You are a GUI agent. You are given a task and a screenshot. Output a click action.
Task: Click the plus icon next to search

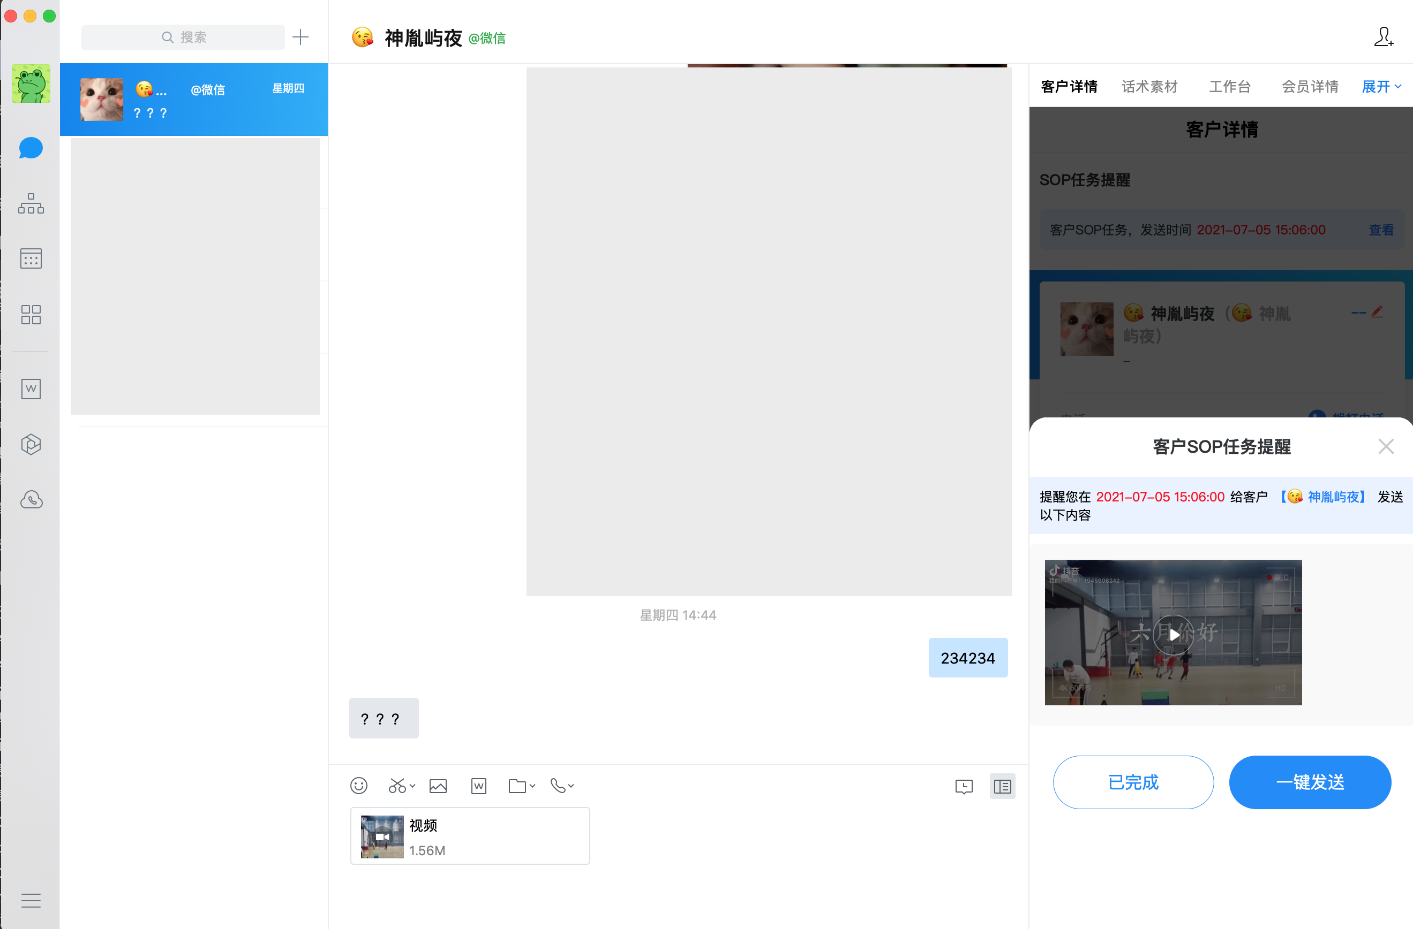click(300, 37)
